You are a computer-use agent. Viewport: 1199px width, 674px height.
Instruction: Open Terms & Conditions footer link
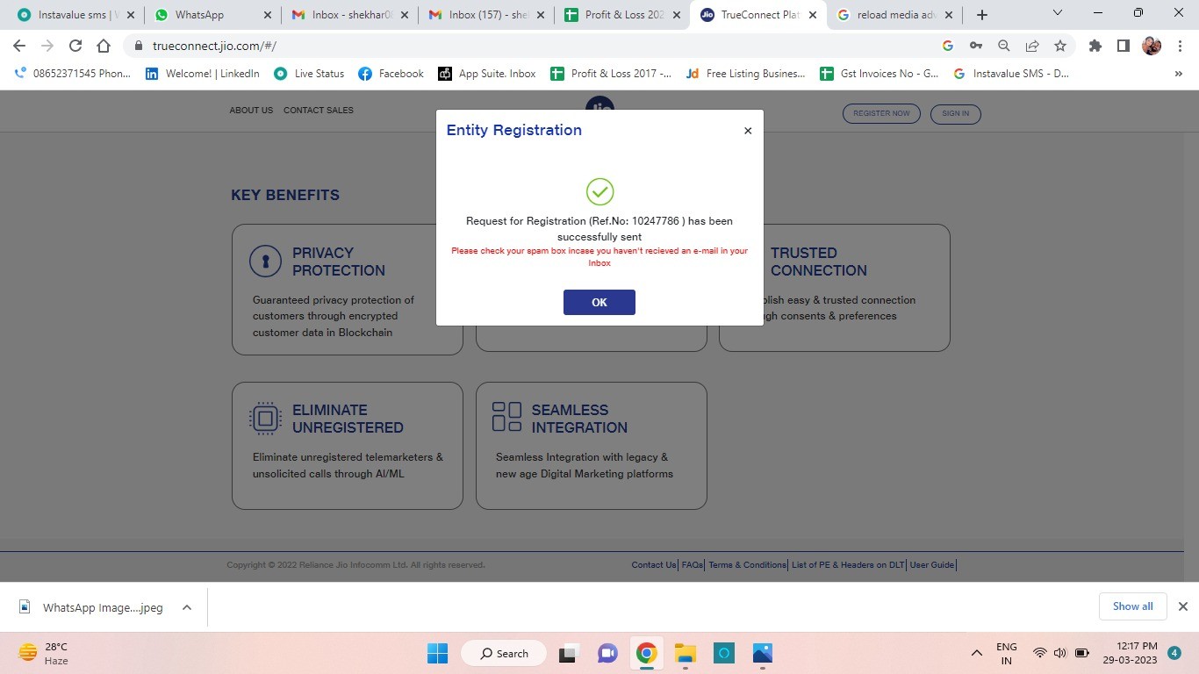point(747,565)
